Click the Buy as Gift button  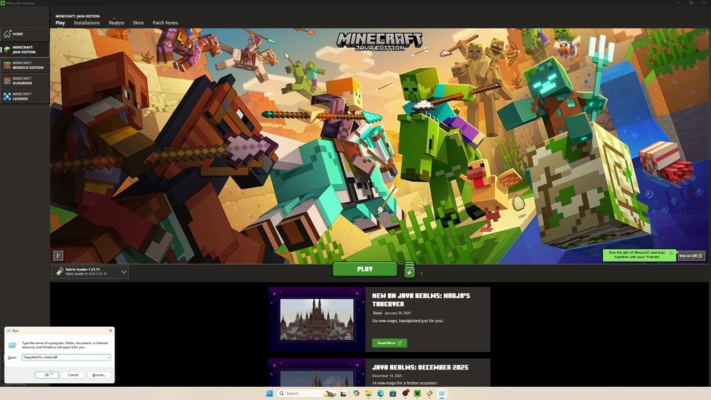692,256
